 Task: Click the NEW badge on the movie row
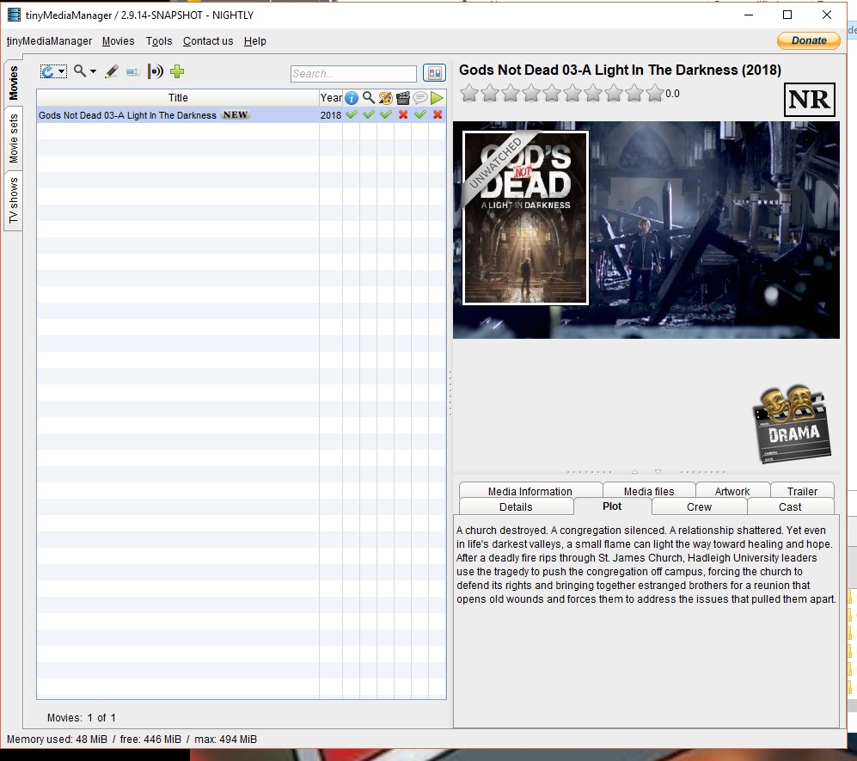pos(235,115)
